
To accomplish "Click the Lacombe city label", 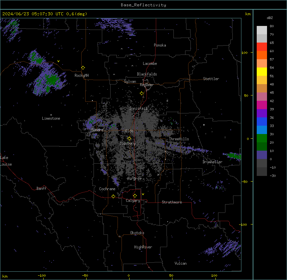I will (150, 64).
